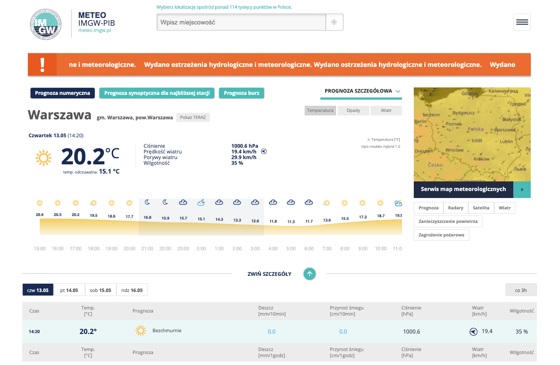Switch chart to Wiatr
The height and width of the screenshot is (365, 560).
tap(386, 111)
